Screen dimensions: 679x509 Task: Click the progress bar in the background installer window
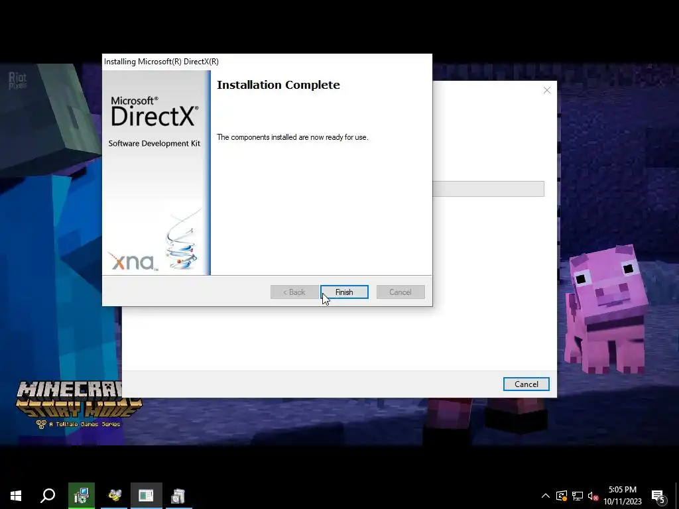[x=488, y=189]
